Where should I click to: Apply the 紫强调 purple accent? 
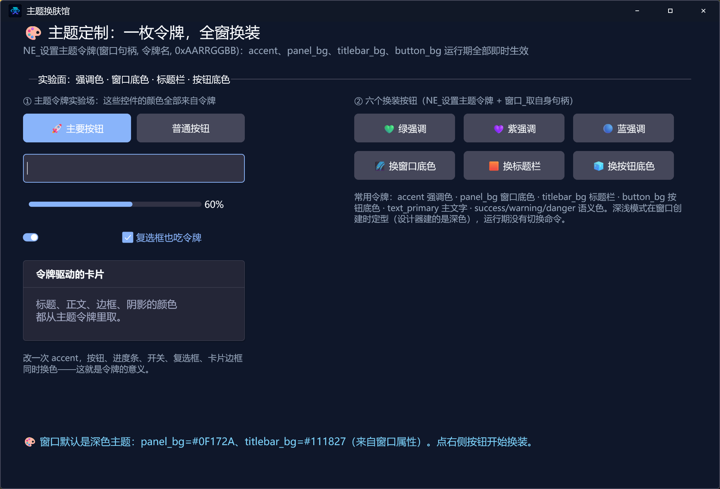coord(514,128)
